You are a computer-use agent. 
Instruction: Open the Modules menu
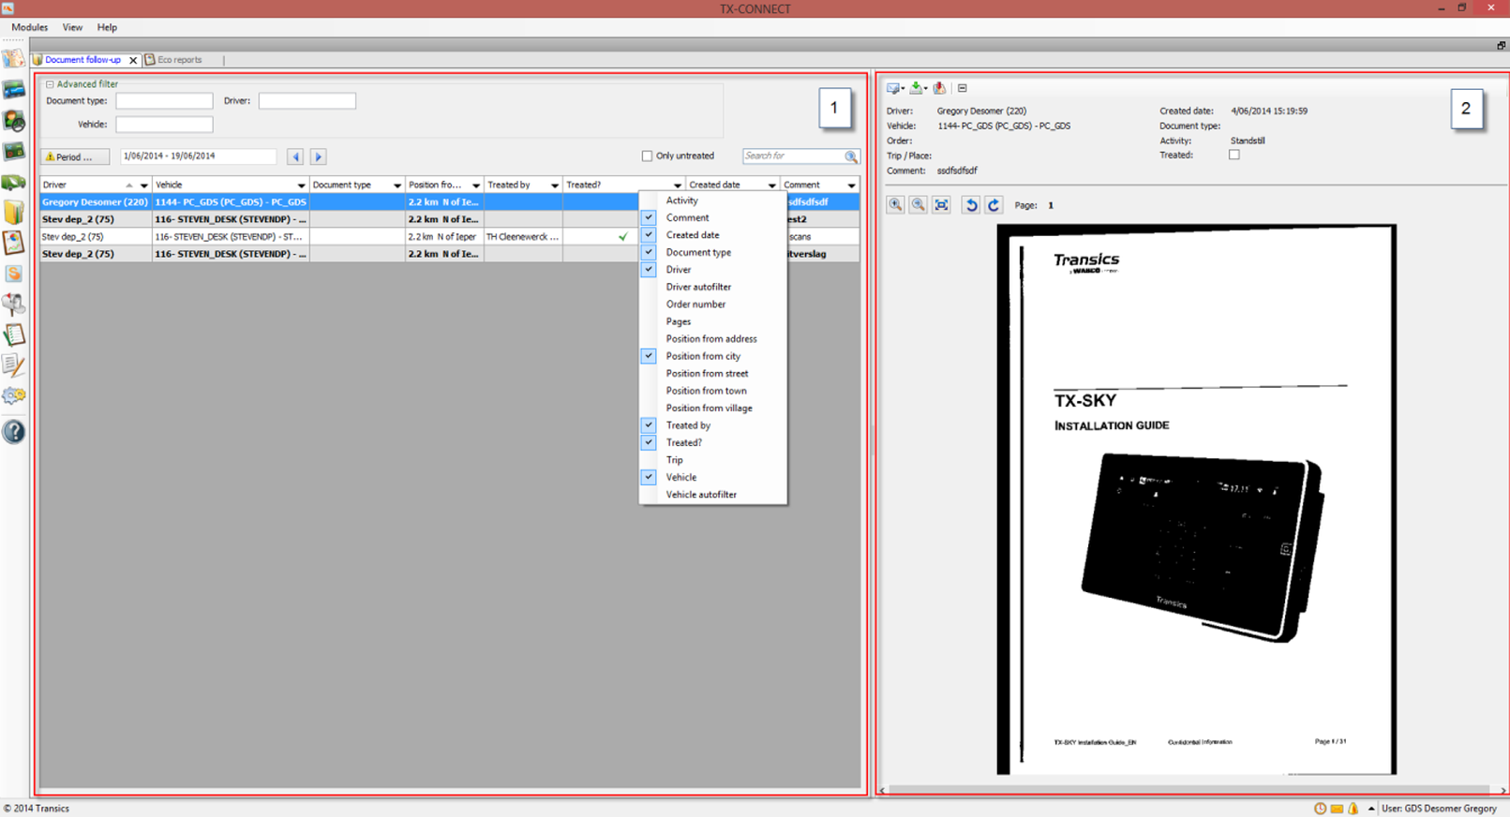coord(29,27)
